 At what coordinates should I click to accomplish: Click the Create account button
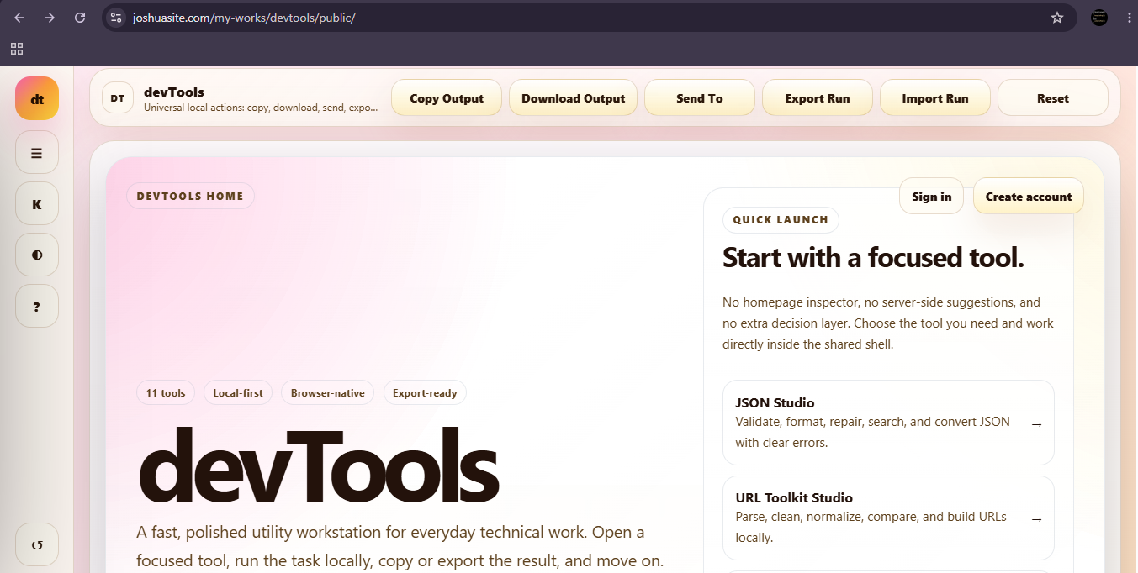coord(1029,197)
